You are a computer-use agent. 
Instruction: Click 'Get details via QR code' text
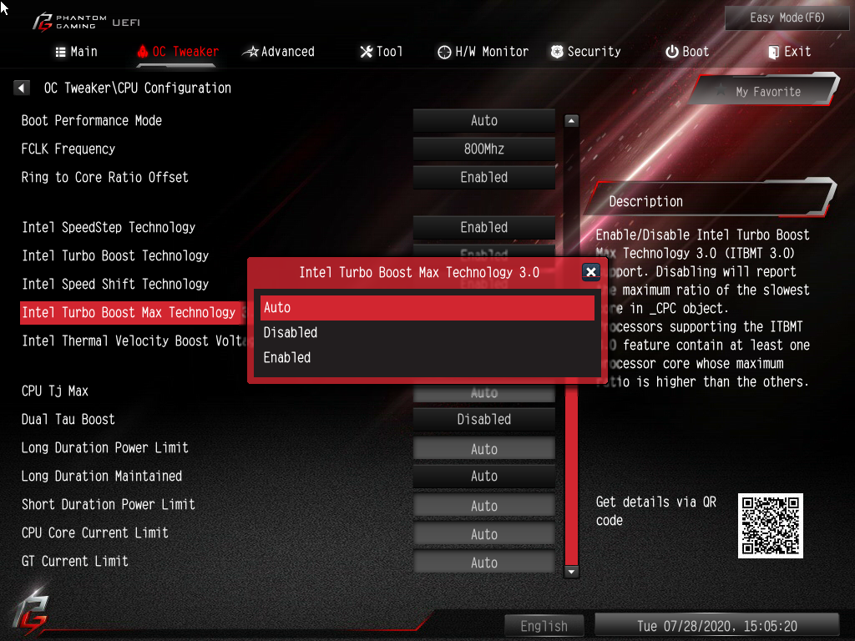click(x=656, y=511)
